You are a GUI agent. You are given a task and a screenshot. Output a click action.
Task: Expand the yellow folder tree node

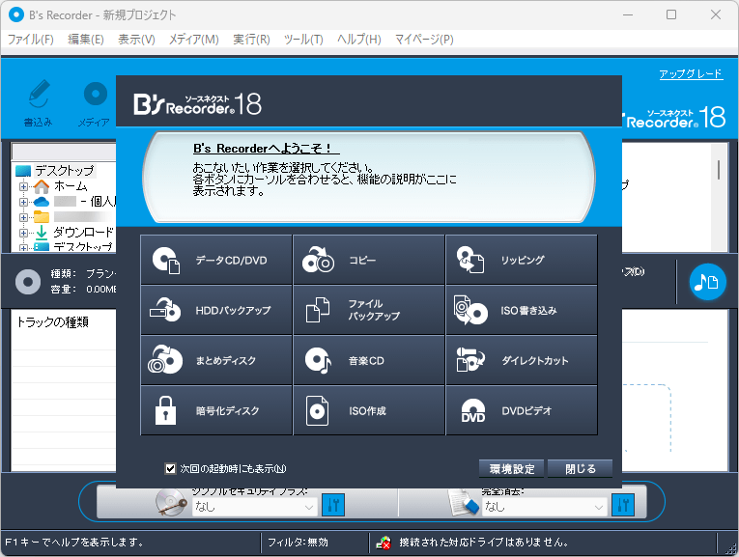23,217
